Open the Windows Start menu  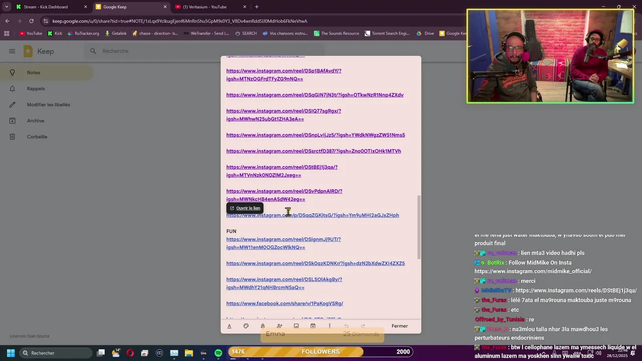[x=11, y=353]
